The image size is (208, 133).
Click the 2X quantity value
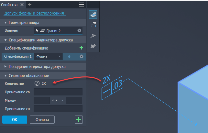coord(44,83)
